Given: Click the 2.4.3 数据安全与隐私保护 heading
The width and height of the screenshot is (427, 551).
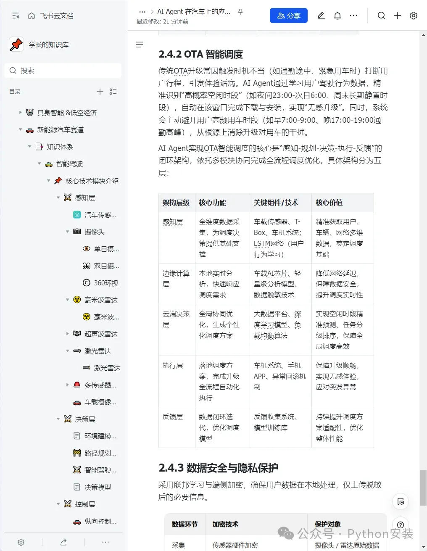Looking at the screenshot, I should click(x=219, y=468).
